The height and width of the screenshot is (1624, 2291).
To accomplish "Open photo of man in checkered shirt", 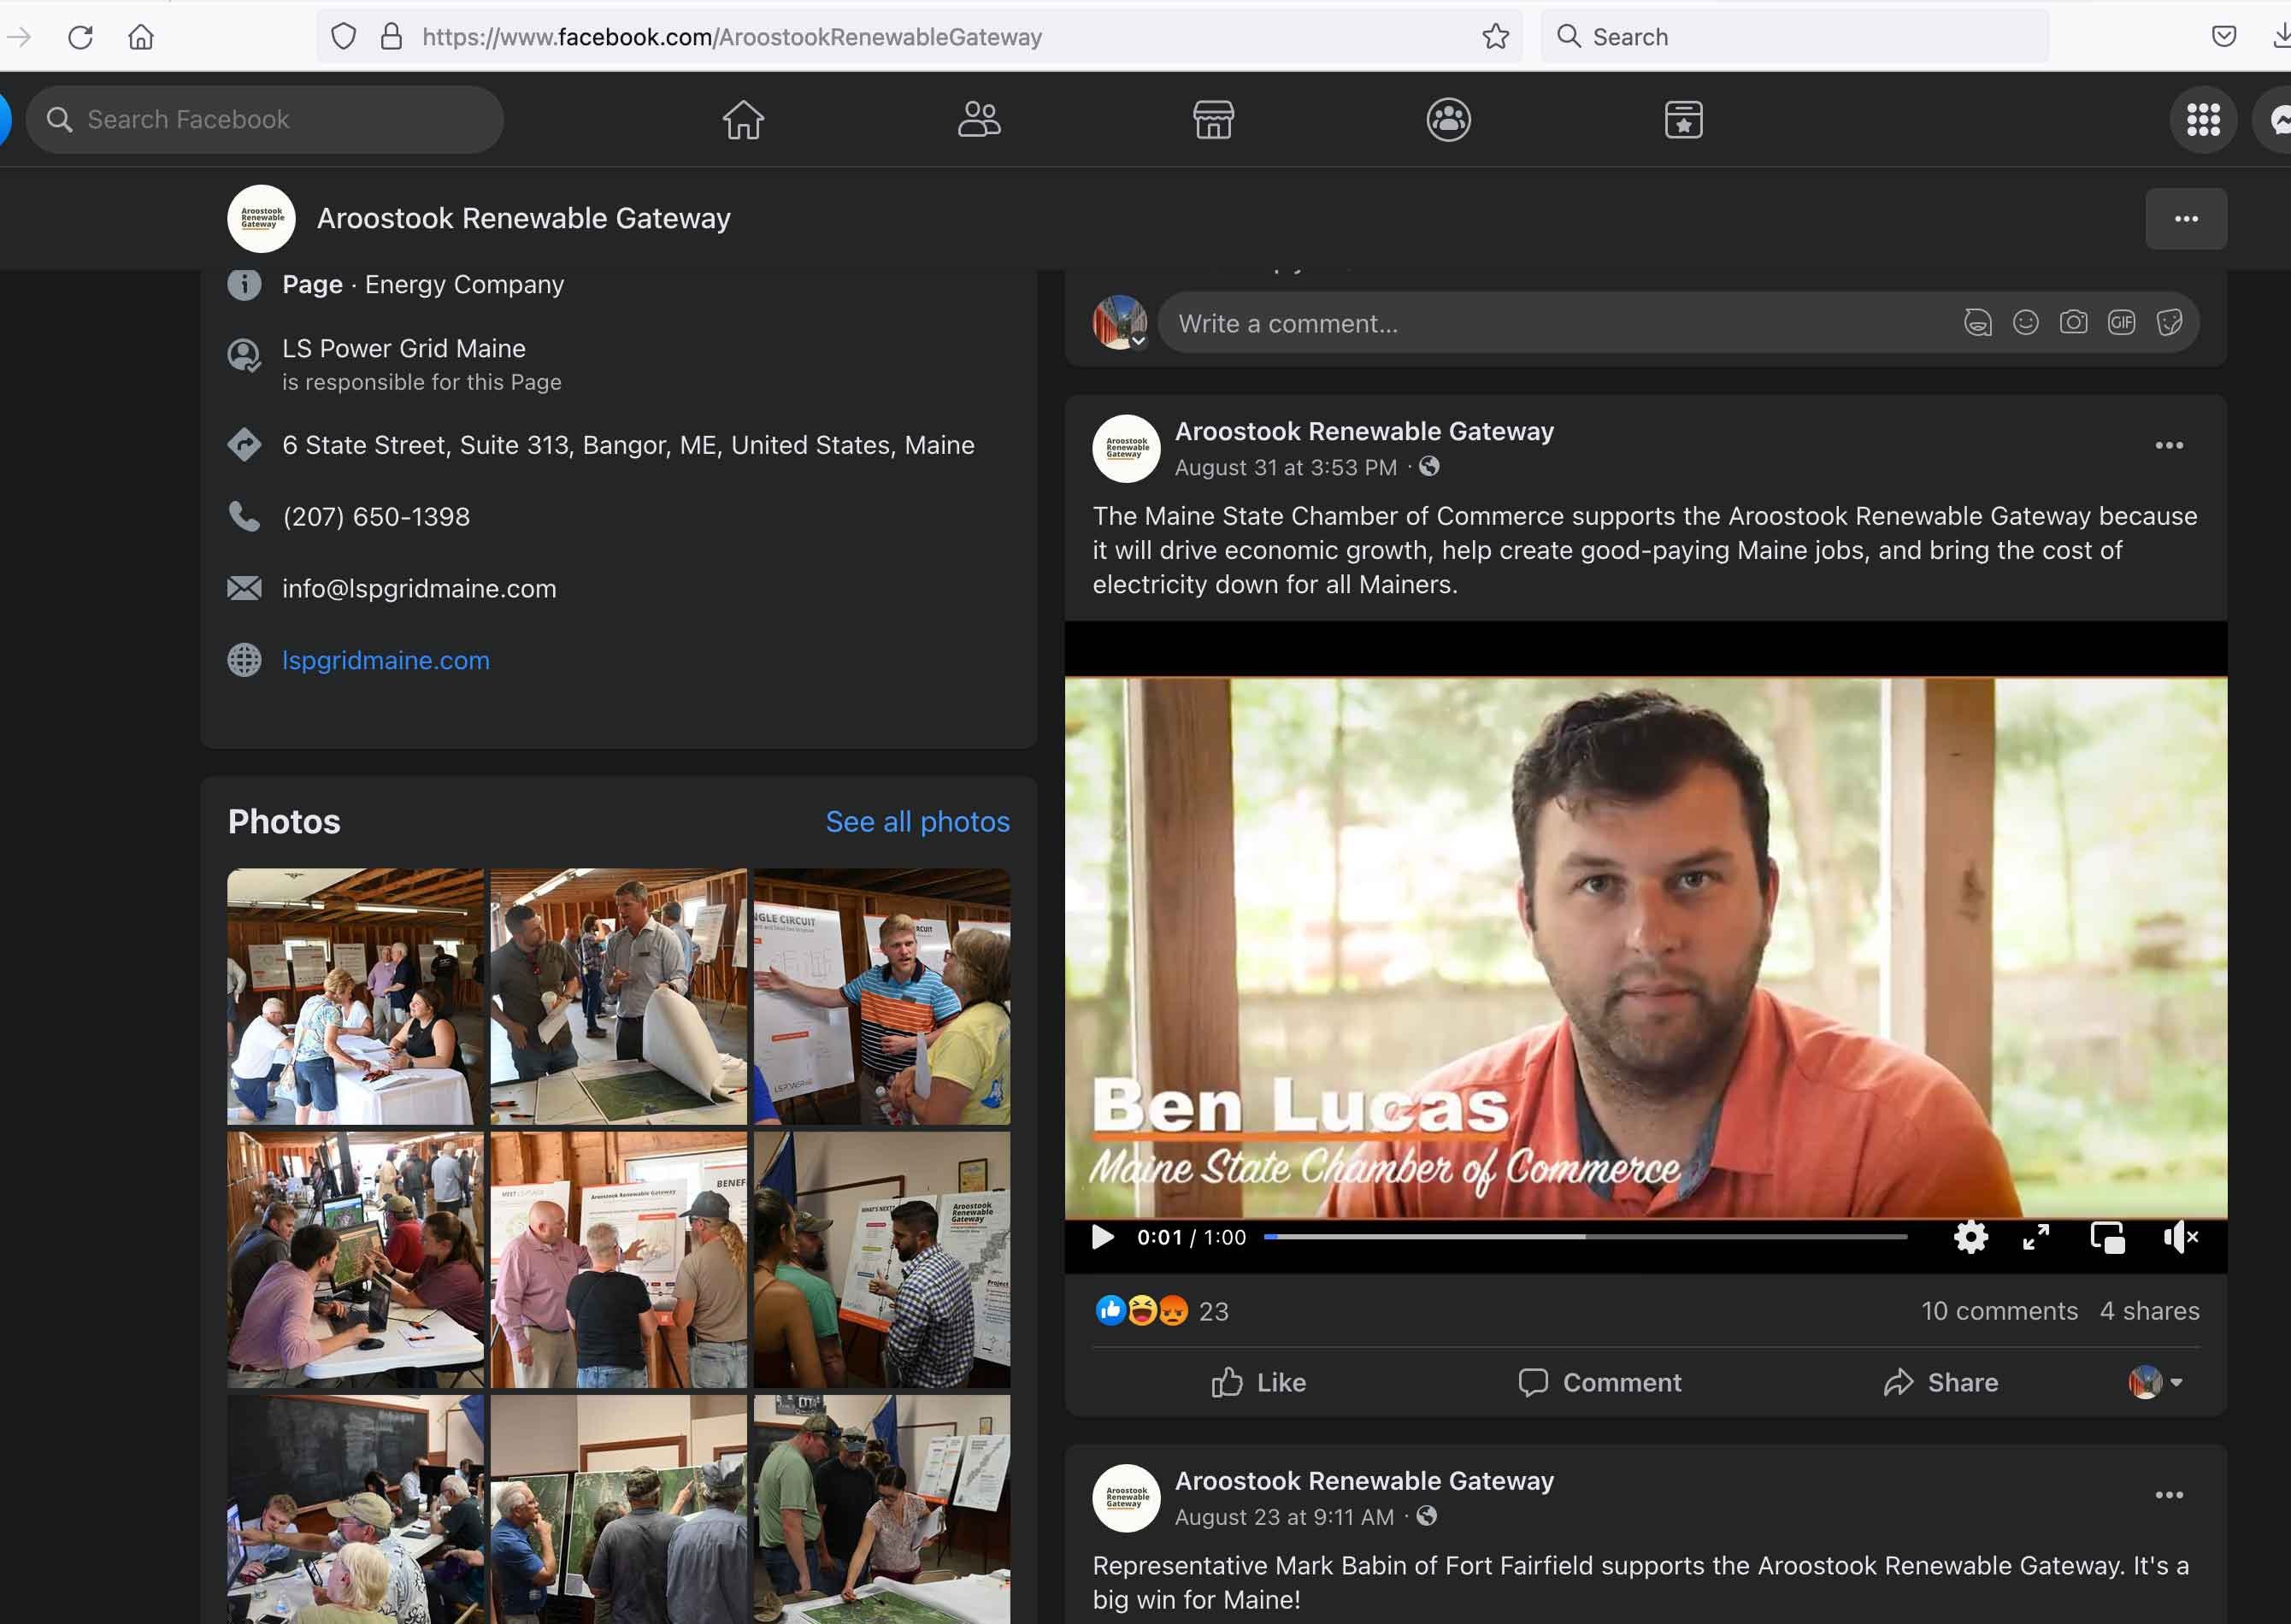I will 882,1259.
